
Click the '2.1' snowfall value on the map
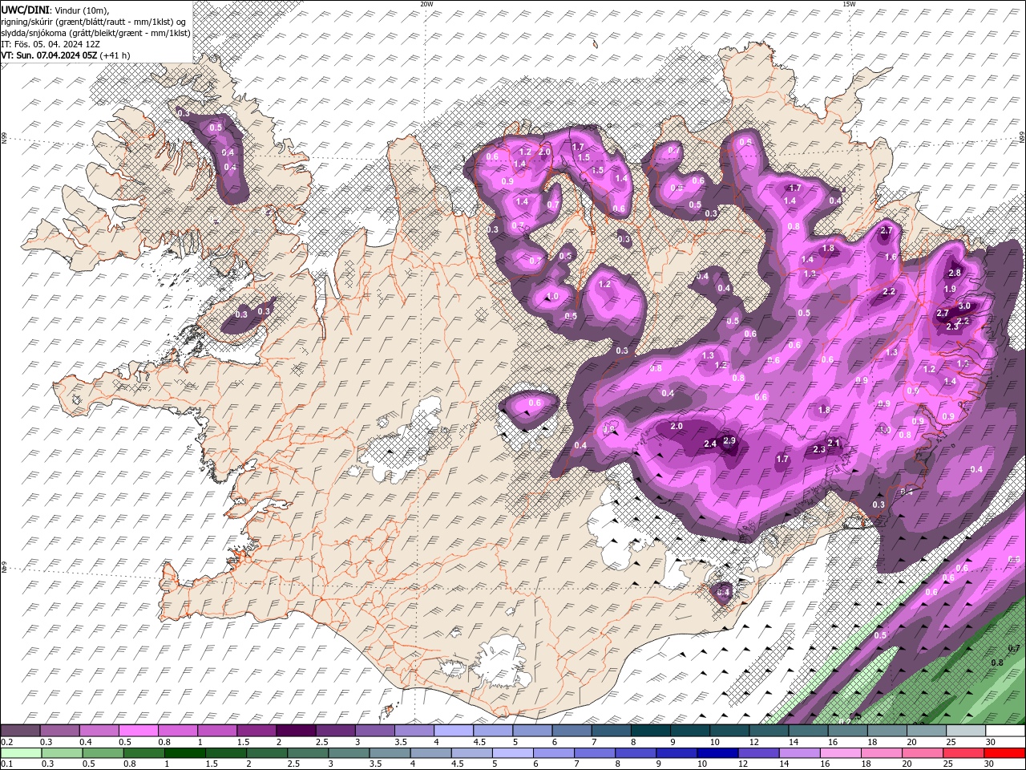(x=833, y=443)
